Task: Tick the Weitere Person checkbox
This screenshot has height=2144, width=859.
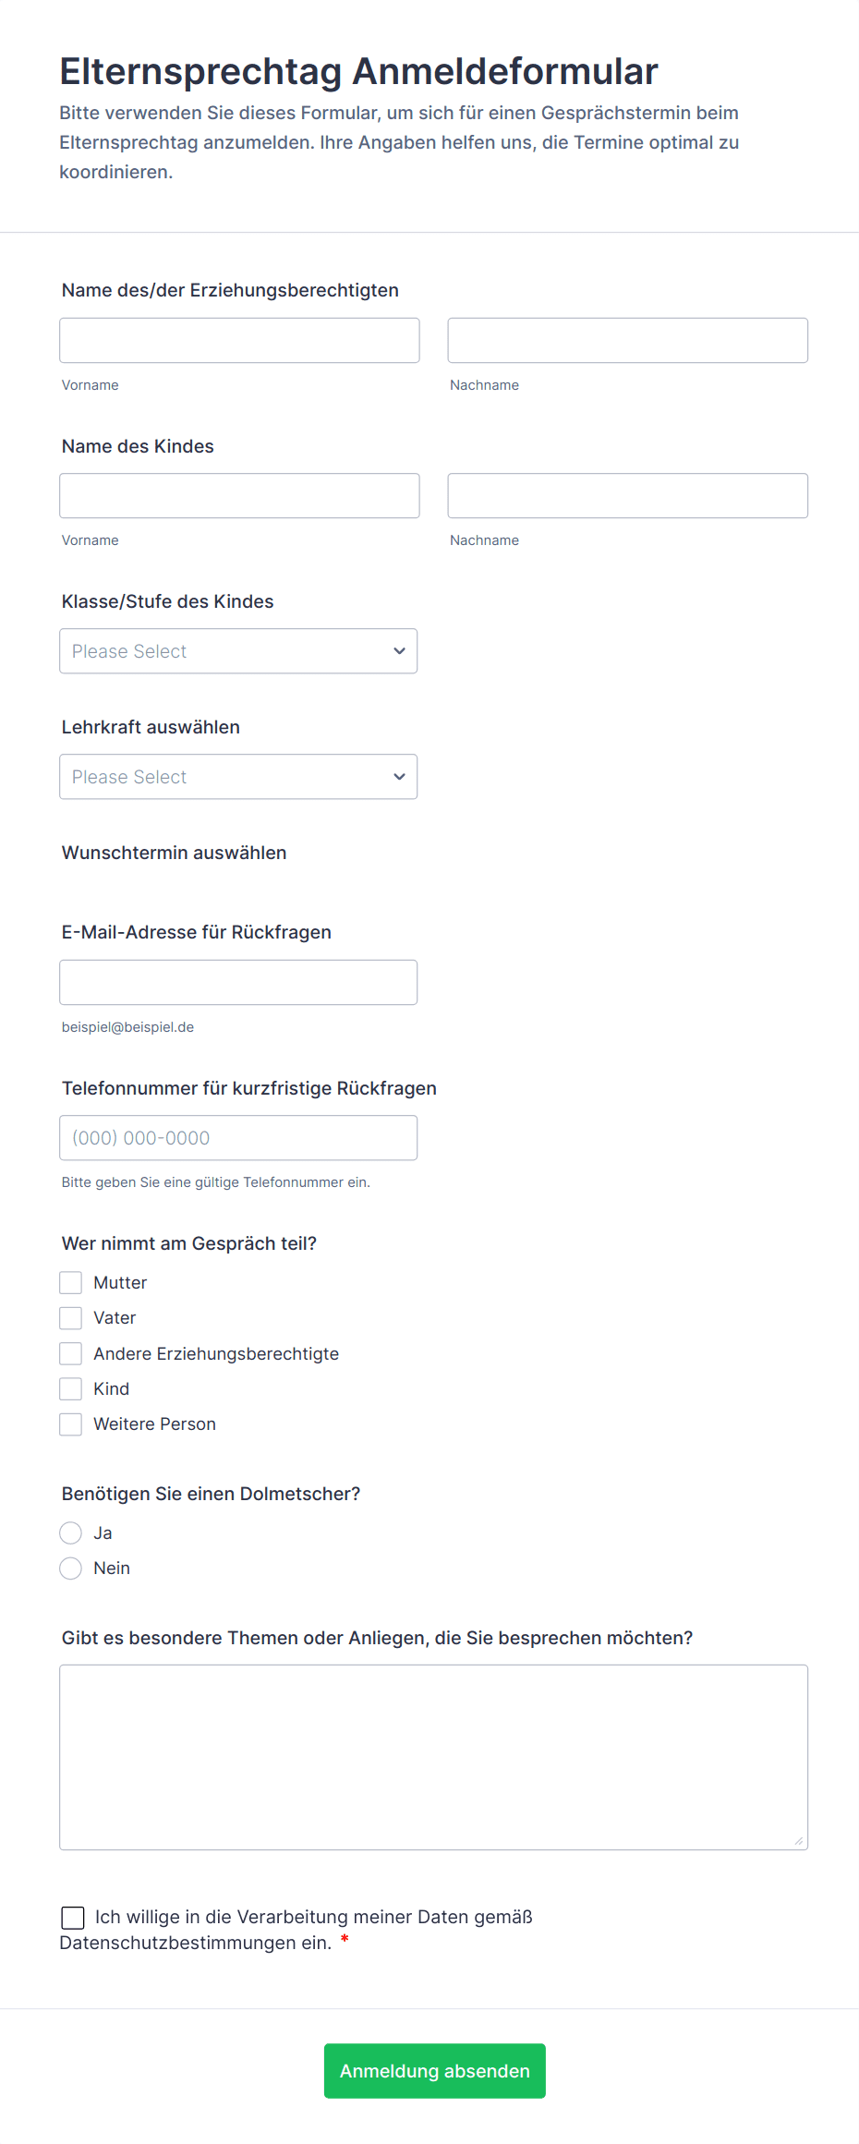Action: 71,1423
